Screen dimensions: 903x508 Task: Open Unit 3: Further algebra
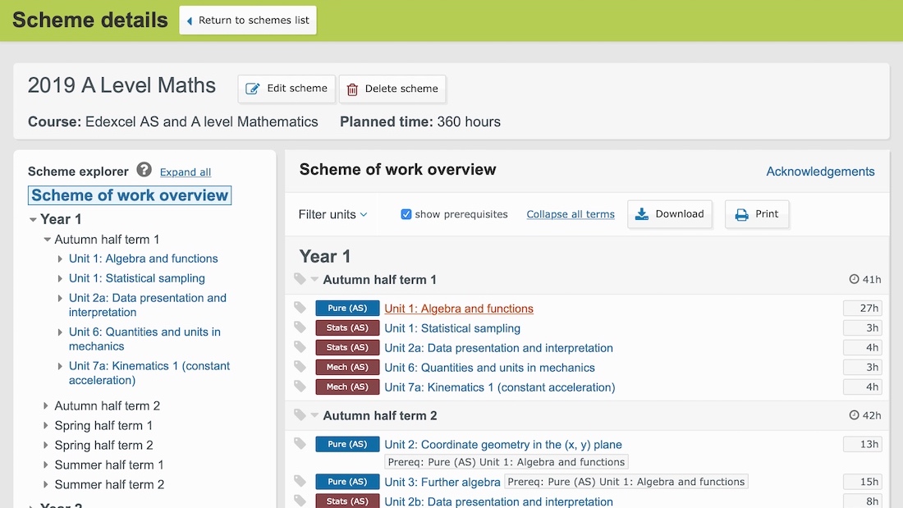[x=443, y=482]
